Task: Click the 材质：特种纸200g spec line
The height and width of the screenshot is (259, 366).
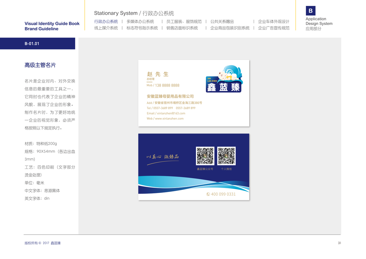Action: tap(41, 143)
